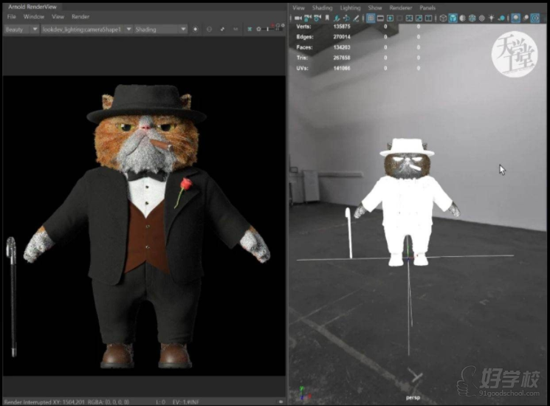The height and width of the screenshot is (406, 550).
Task: Click the refresh render clock icon
Action: (209, 30)
